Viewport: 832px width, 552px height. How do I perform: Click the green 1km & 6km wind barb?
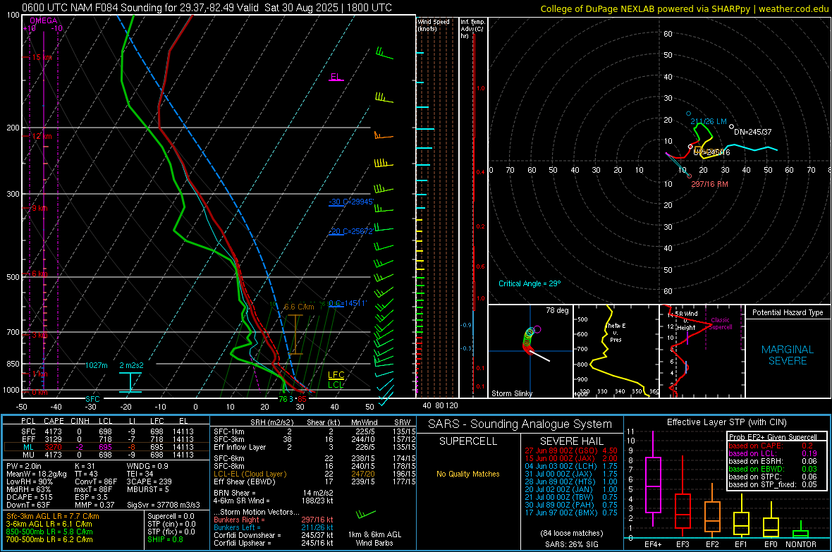(366, 515)
